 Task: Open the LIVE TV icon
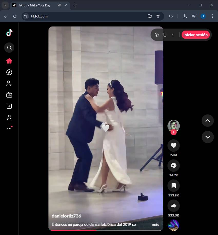pos(9,95)
